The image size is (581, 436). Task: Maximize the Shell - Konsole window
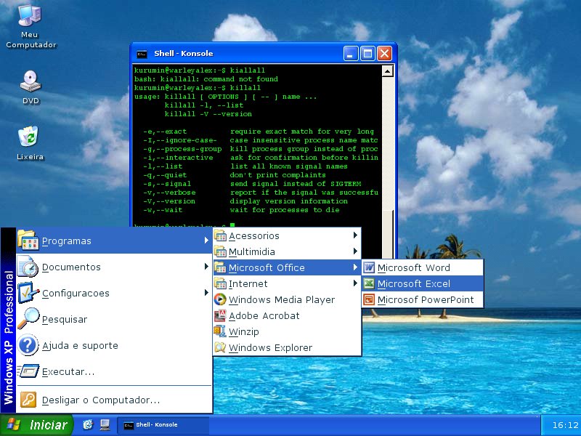click(367, 54)
